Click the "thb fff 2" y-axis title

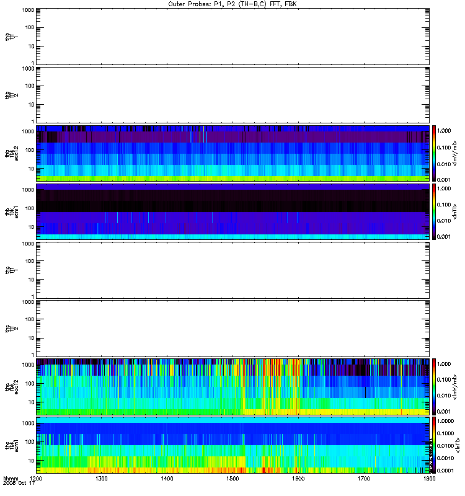11,95
